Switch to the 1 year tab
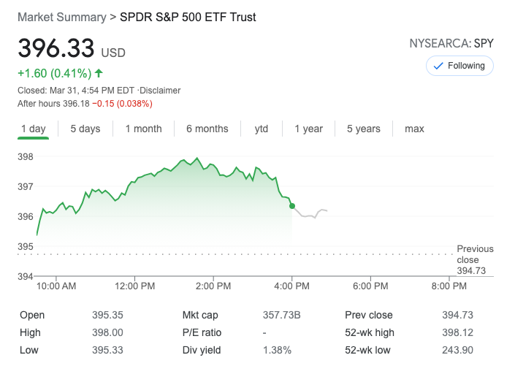515x366 pixels. [x=308, y=129]
